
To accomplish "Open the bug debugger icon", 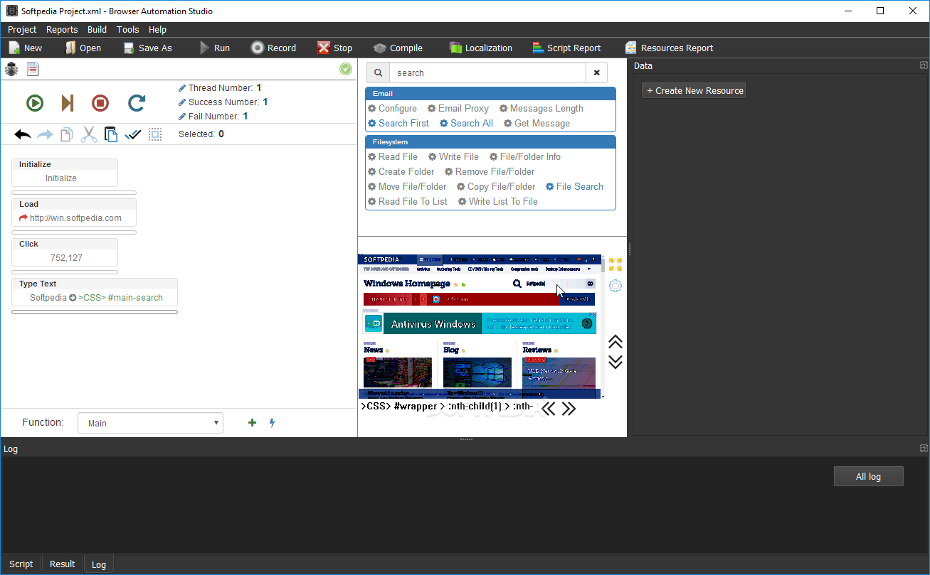I will [11, 69].
